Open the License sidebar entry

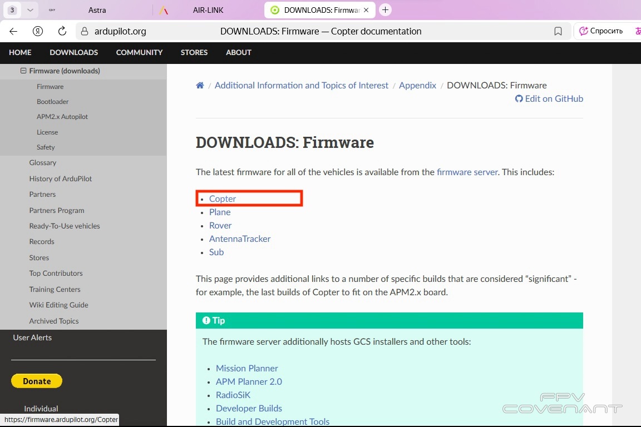pos(47,132)
